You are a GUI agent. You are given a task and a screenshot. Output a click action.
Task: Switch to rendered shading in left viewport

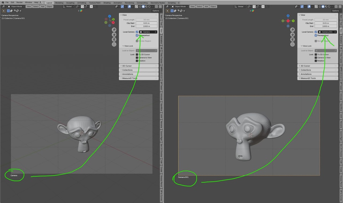tap(149, 6)
